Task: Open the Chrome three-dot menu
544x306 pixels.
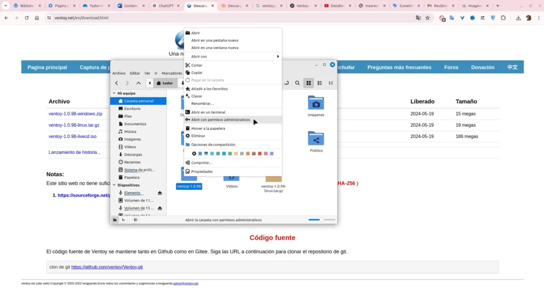Action: click(539, 18)
